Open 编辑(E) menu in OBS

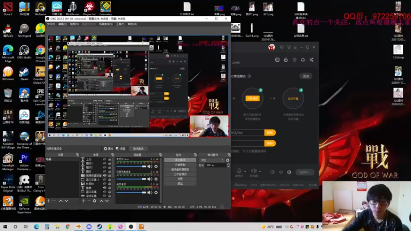62,24
